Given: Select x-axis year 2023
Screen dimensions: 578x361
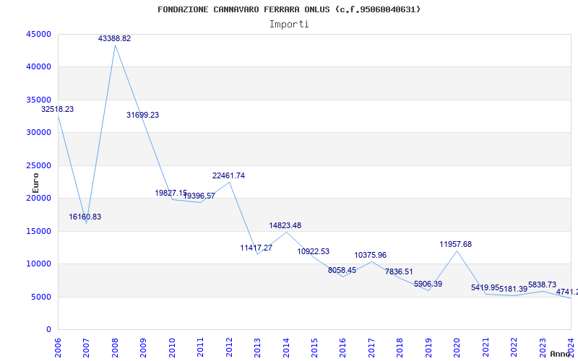Looking at the screenshot, I should coord(543,348).
